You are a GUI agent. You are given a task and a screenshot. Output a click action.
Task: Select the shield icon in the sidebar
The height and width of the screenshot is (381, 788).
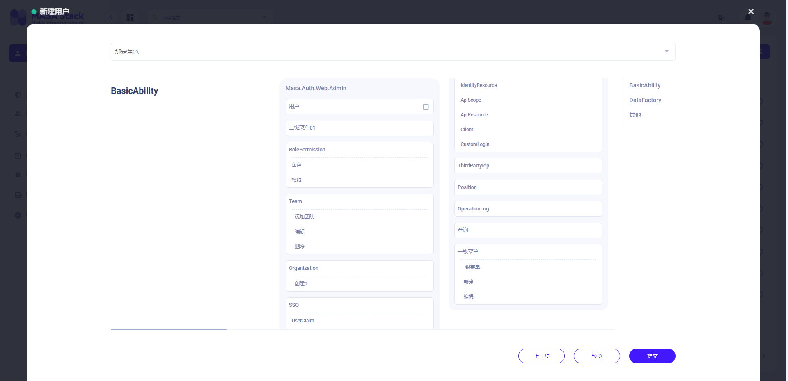pyautogui.click(x=18, y=95)
